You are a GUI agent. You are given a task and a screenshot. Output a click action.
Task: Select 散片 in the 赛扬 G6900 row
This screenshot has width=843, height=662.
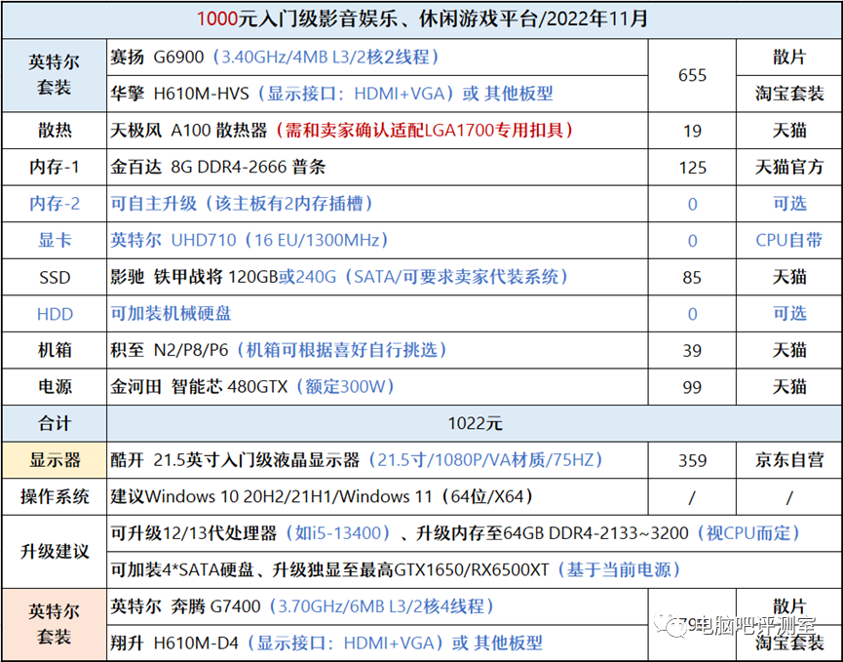click(x=788, y=57)
